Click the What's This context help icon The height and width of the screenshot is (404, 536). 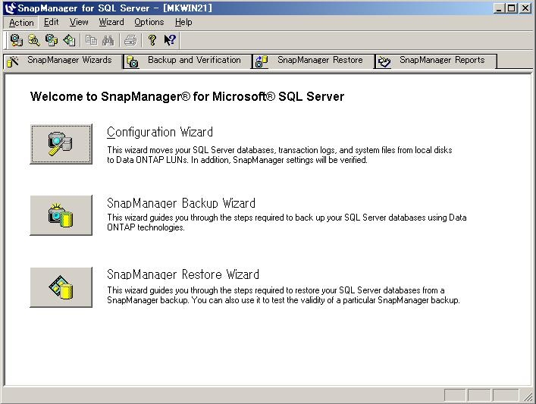click(170, 40)
